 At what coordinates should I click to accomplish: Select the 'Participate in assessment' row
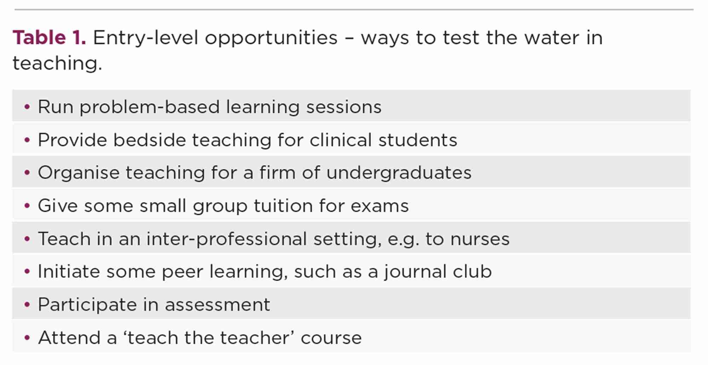(351, 303)
